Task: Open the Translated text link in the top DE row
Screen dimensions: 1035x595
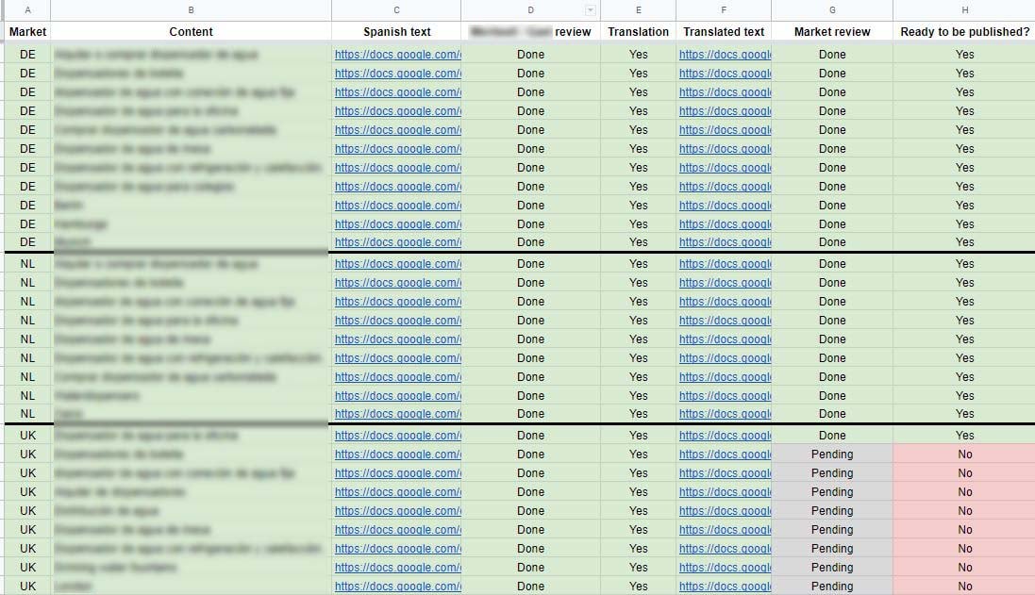Action: pyautogui.click(x=724, y=54)
